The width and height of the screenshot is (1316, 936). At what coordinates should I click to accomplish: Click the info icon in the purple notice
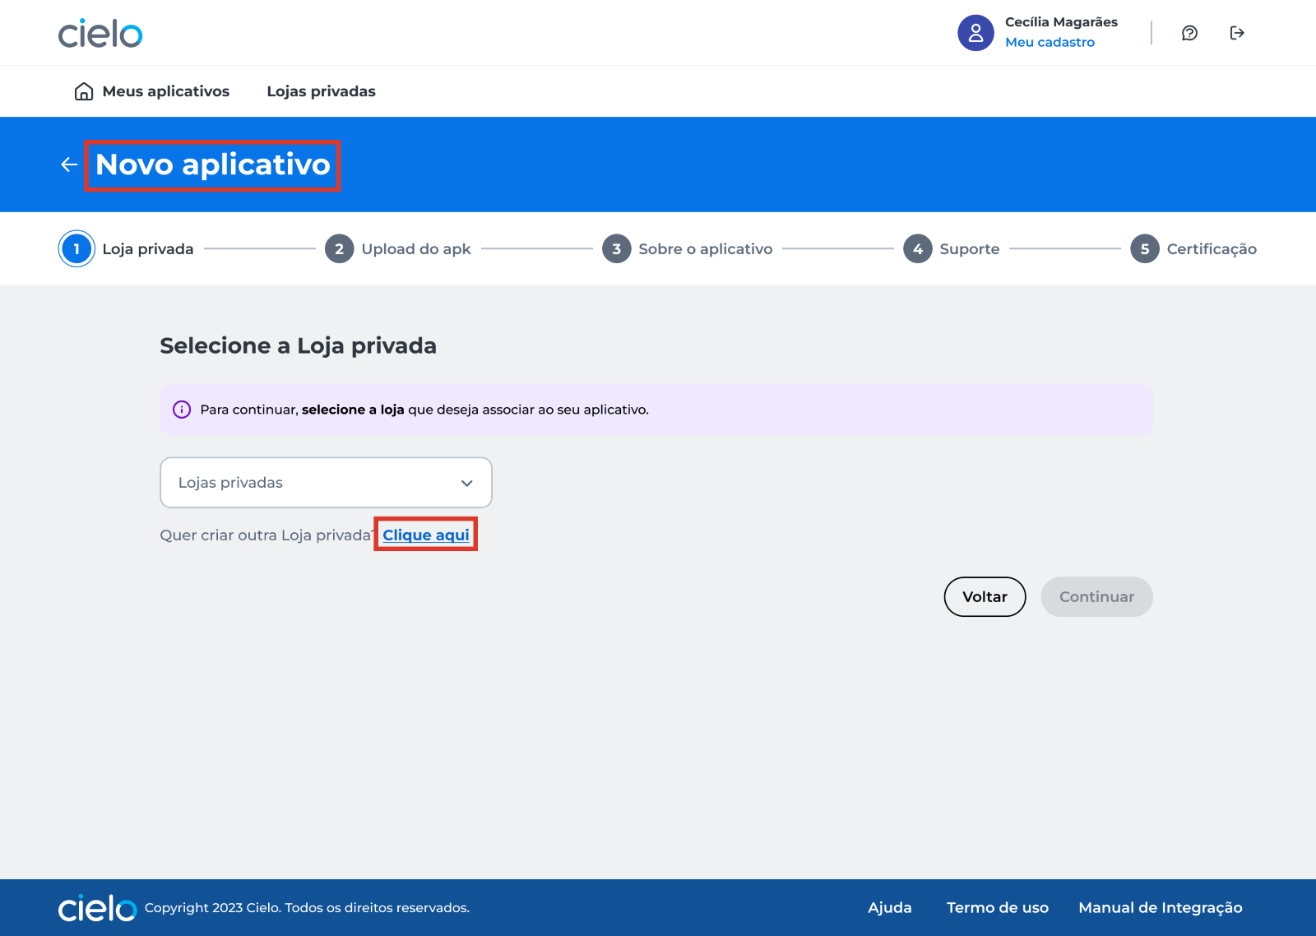[x=182, y=410]
